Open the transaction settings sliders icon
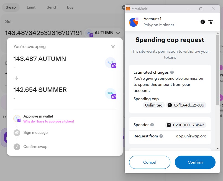Screen dimensions: 223x181 click(x=211, y=22)
